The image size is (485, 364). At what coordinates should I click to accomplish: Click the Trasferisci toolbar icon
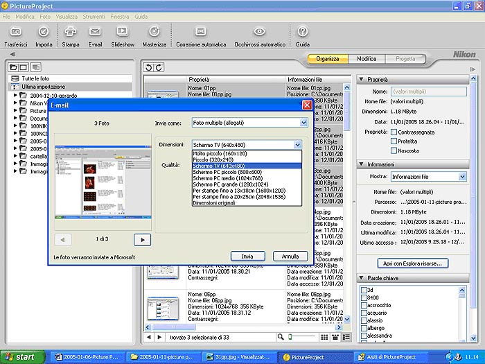[16, 32]
